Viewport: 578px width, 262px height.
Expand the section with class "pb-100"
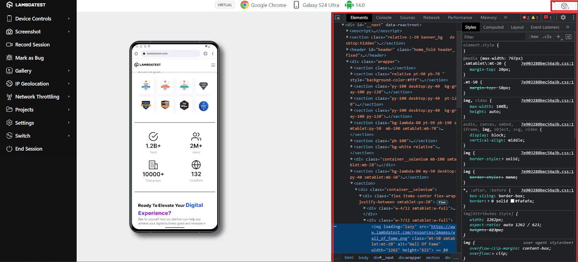tap(352, 141)
